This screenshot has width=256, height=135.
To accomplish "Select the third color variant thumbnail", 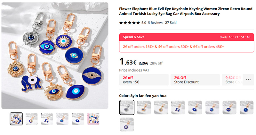I will point(161,107).
